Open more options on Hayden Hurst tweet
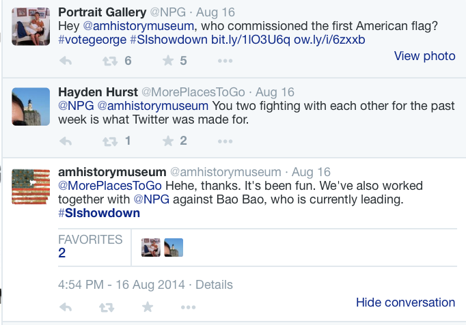 click(225, 141)
